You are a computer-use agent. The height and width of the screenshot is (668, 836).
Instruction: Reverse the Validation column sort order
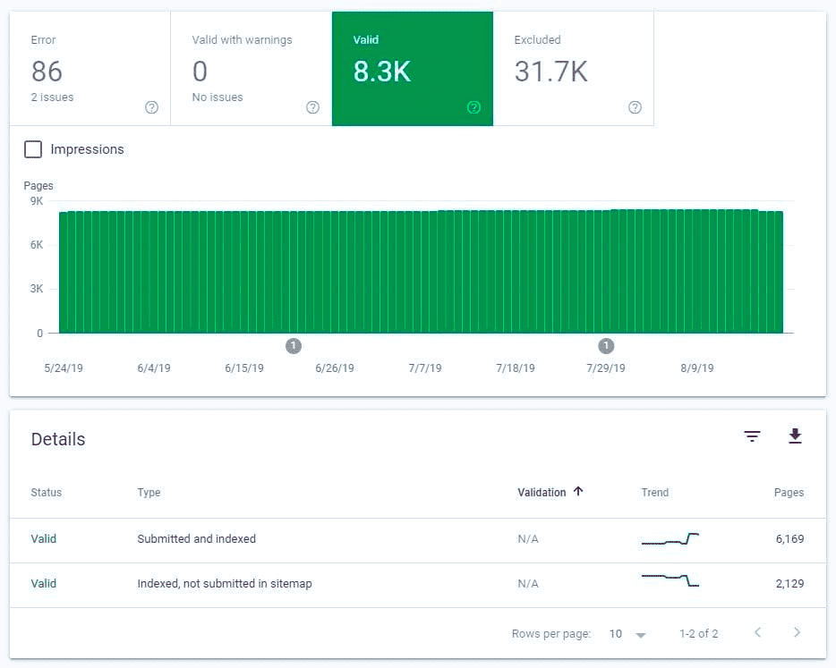point(550,492)
